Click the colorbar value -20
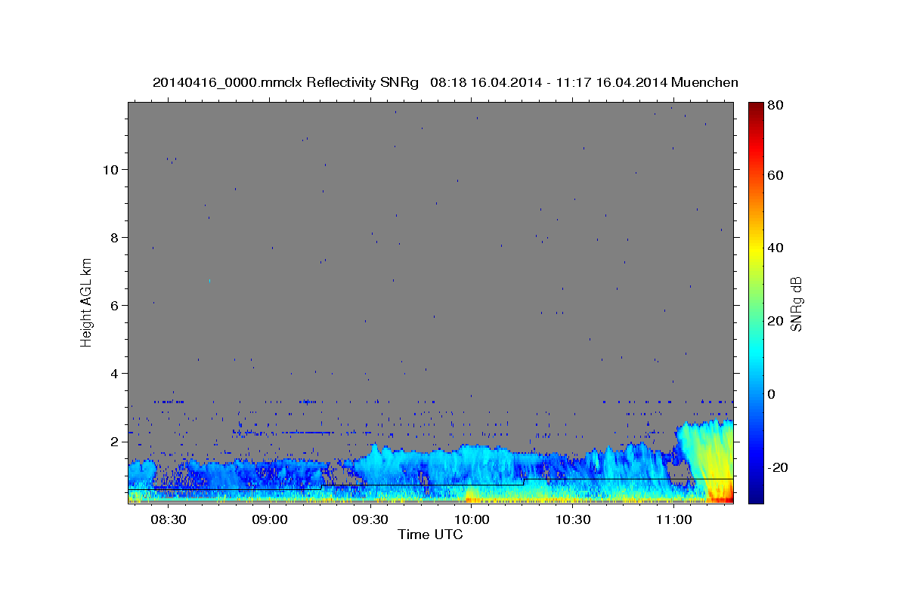Image resolution: width=907 pixels, height=604 pixels. [x=778, y=467]
